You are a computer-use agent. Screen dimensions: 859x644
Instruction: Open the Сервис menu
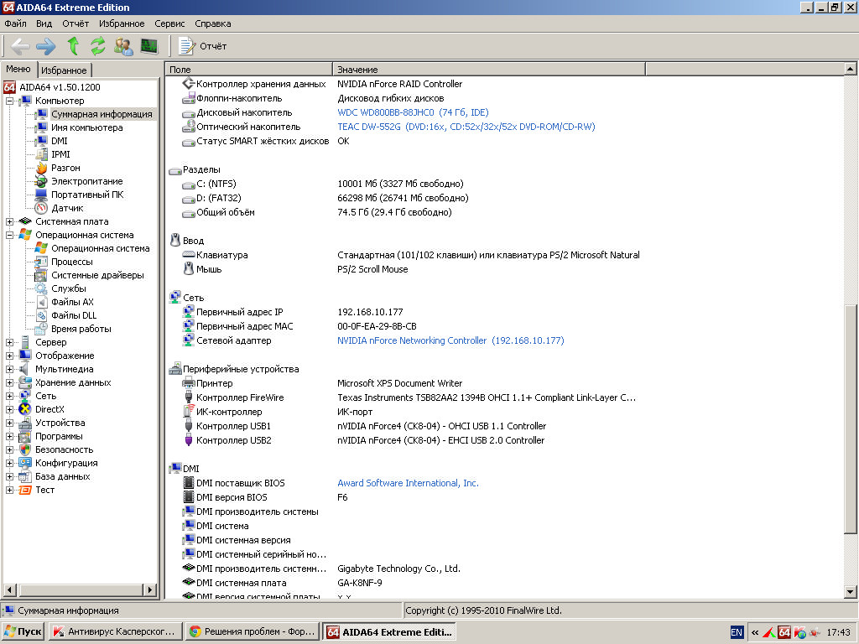tap(170, 23)
